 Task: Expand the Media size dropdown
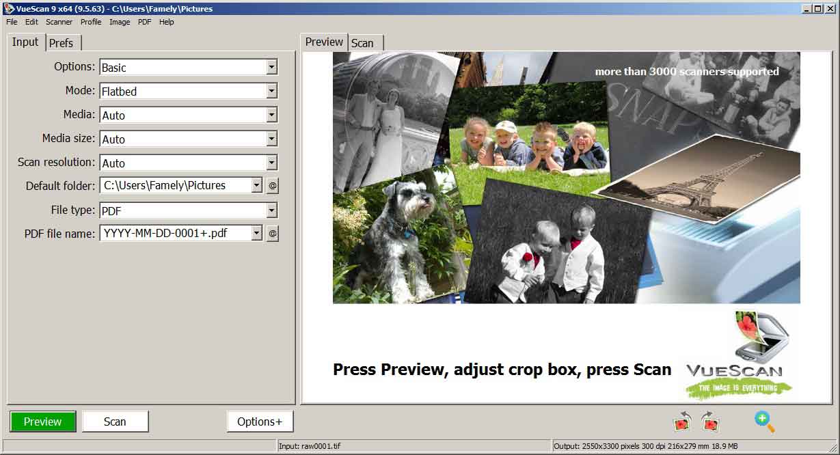(188, 139)
